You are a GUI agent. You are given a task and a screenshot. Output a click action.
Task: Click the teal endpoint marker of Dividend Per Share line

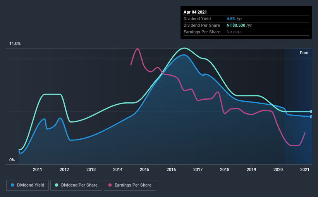(x=311, y=112)
